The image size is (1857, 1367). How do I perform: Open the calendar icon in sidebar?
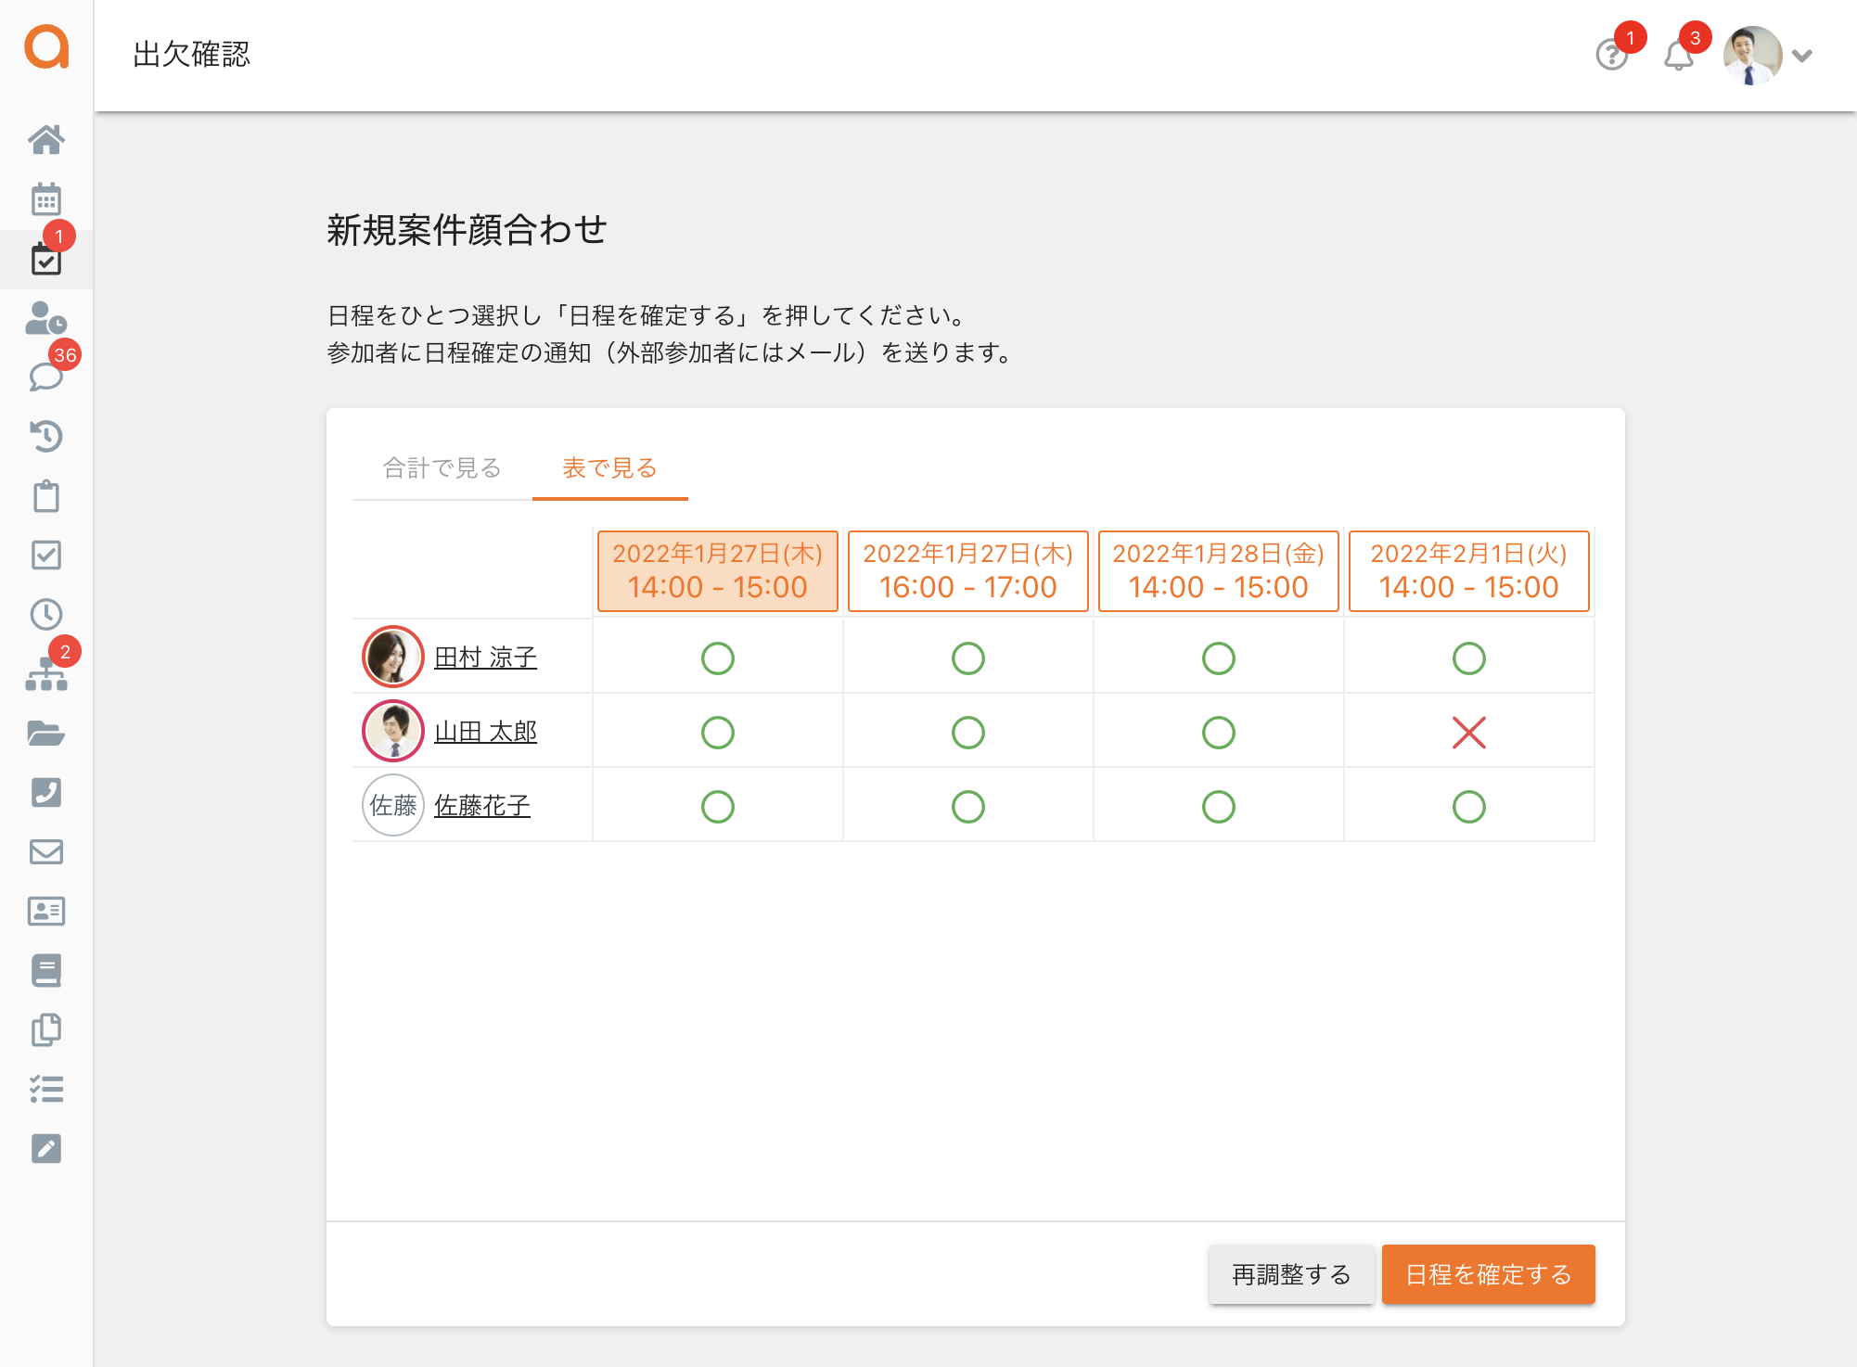[46, 198]
